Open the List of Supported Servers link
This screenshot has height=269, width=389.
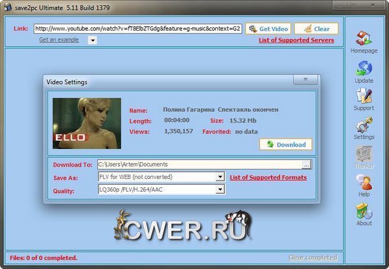[296, 40]
